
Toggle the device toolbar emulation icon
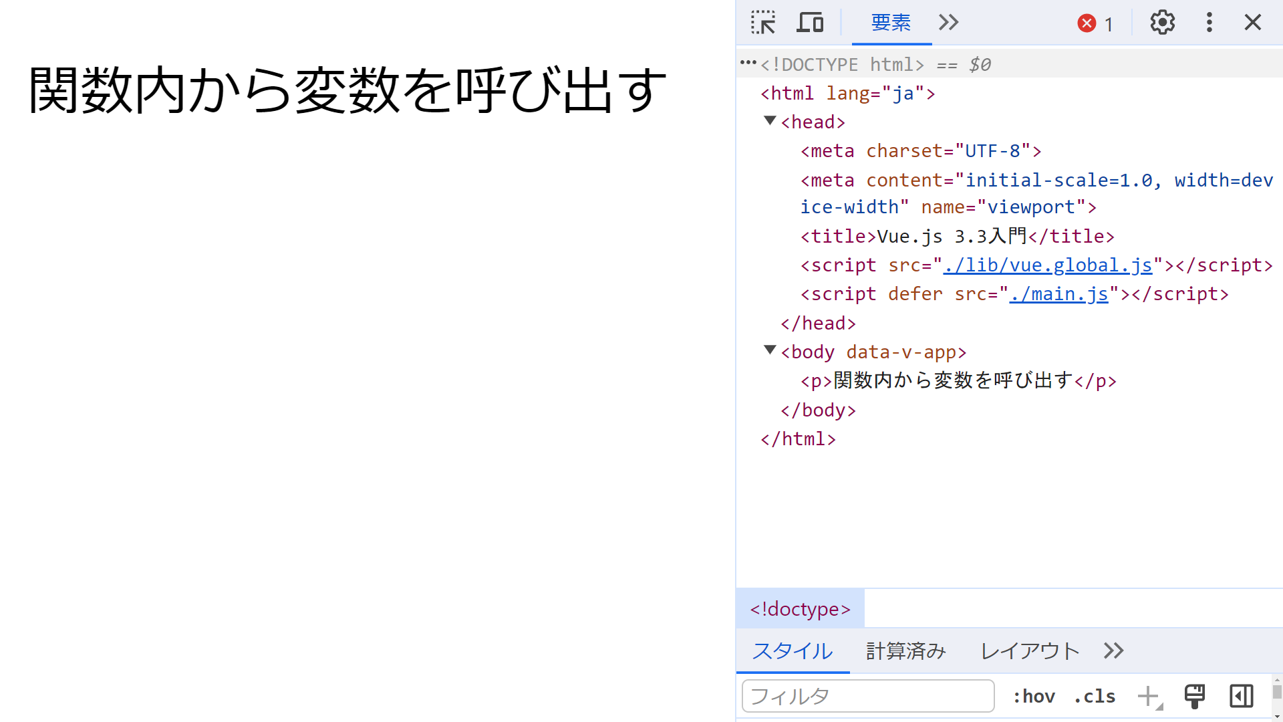[810, 23]
